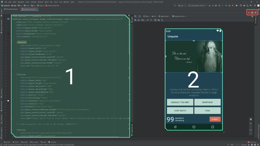Open the Run tool window
This screenshot has height=146, width=260.
pyautogui.click(x=7, y=142)
